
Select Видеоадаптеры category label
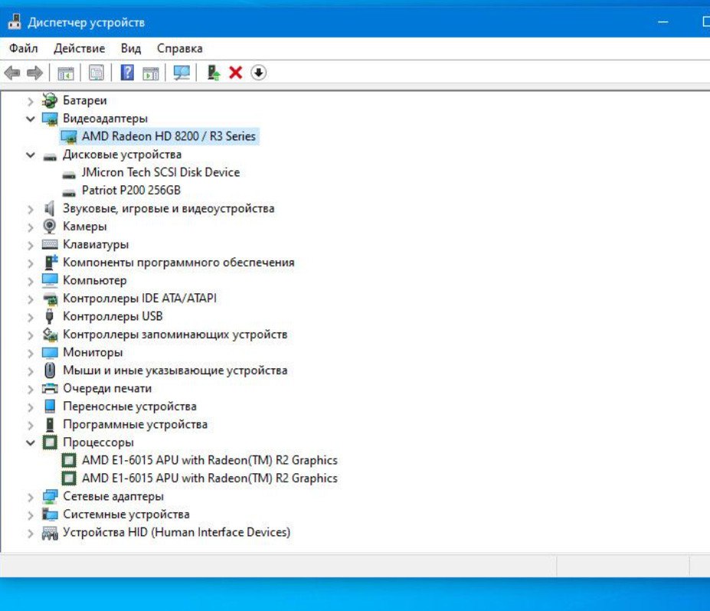(105, 119)
